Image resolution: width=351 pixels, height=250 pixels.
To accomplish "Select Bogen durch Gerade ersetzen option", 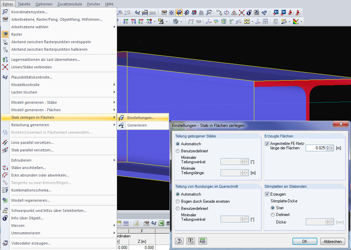I will tap(178, 201).
